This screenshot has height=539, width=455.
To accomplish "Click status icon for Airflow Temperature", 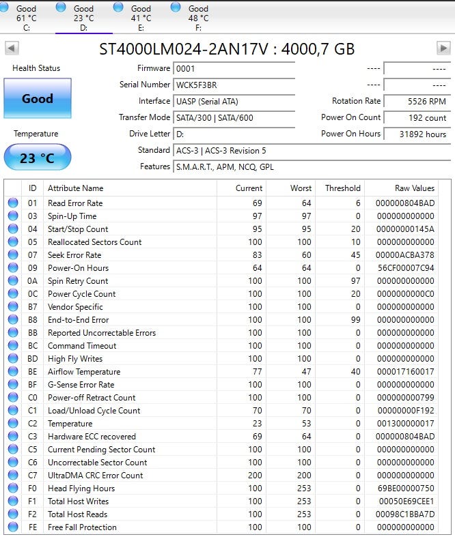I will [13, 371].
